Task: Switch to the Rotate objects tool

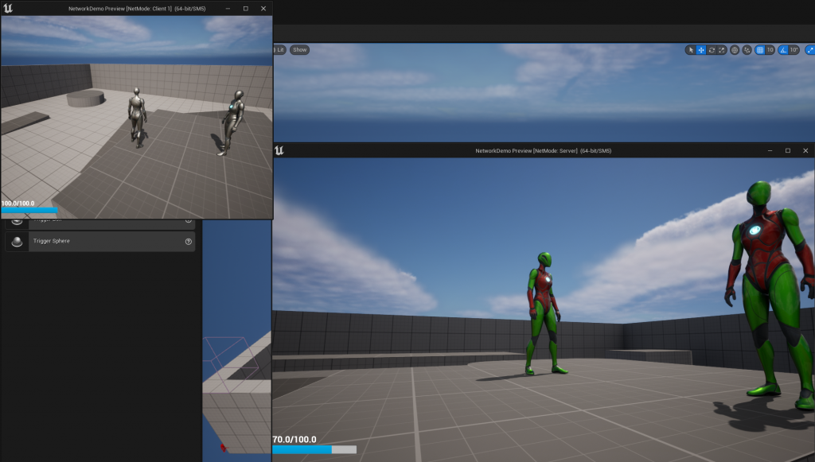Action: (x=712, y=50)
